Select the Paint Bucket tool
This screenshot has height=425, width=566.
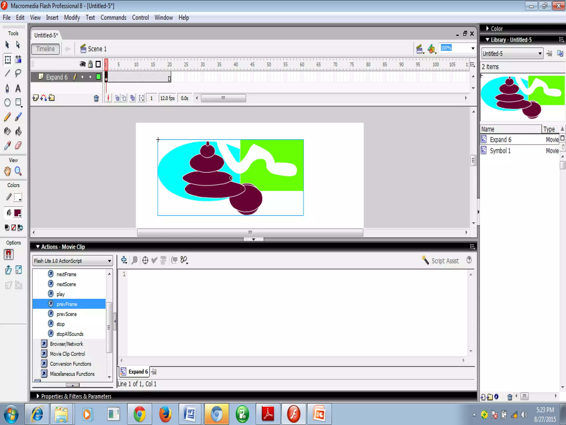pos(18,131)
